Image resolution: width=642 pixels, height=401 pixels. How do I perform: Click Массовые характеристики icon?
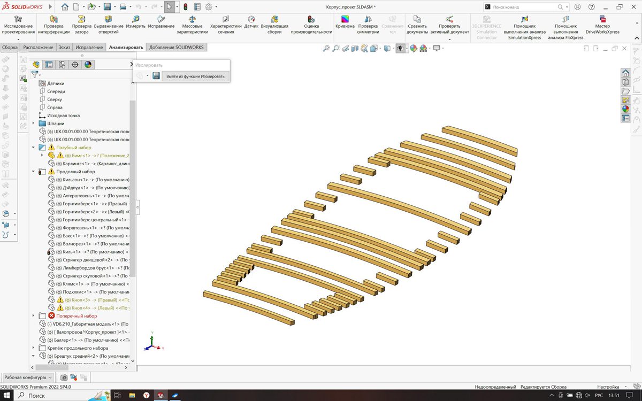pyautogui.click(x=192, y=22)
